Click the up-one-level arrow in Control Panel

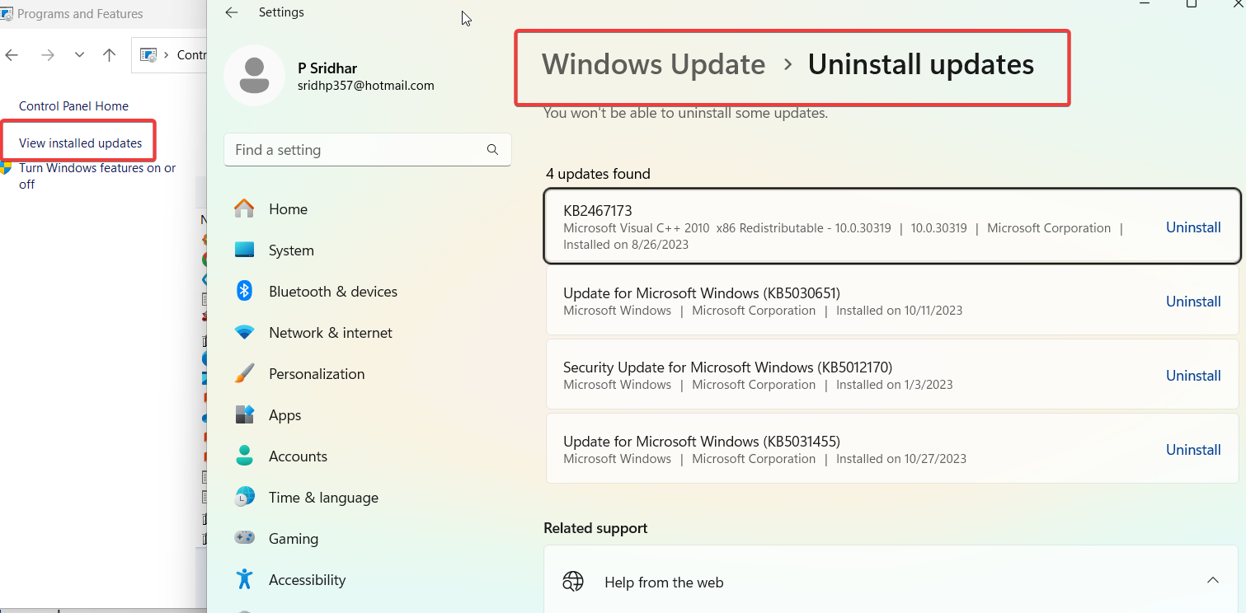tap(109, 54)
